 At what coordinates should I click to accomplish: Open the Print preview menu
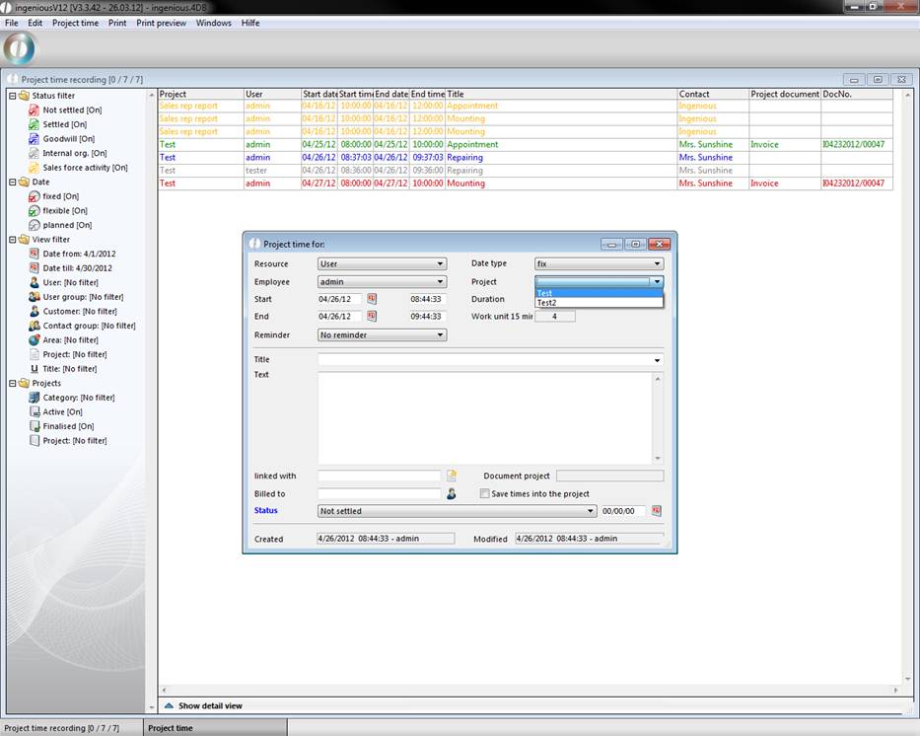pos(161,23)
